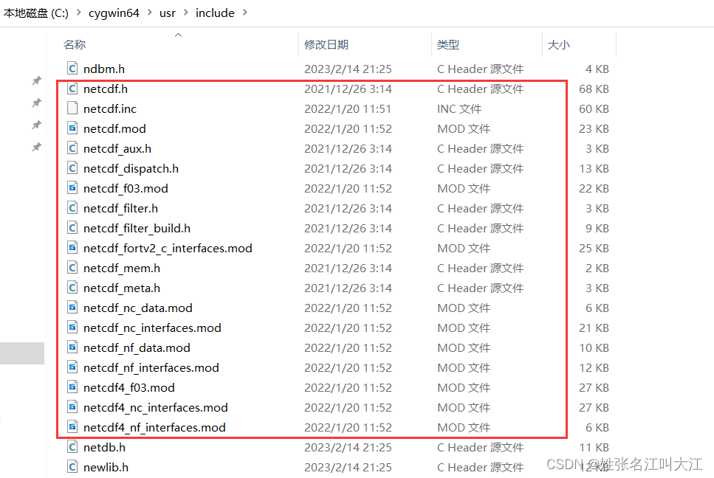Navigate to the cygwin64 breadcrumb item

coord(114,13)
